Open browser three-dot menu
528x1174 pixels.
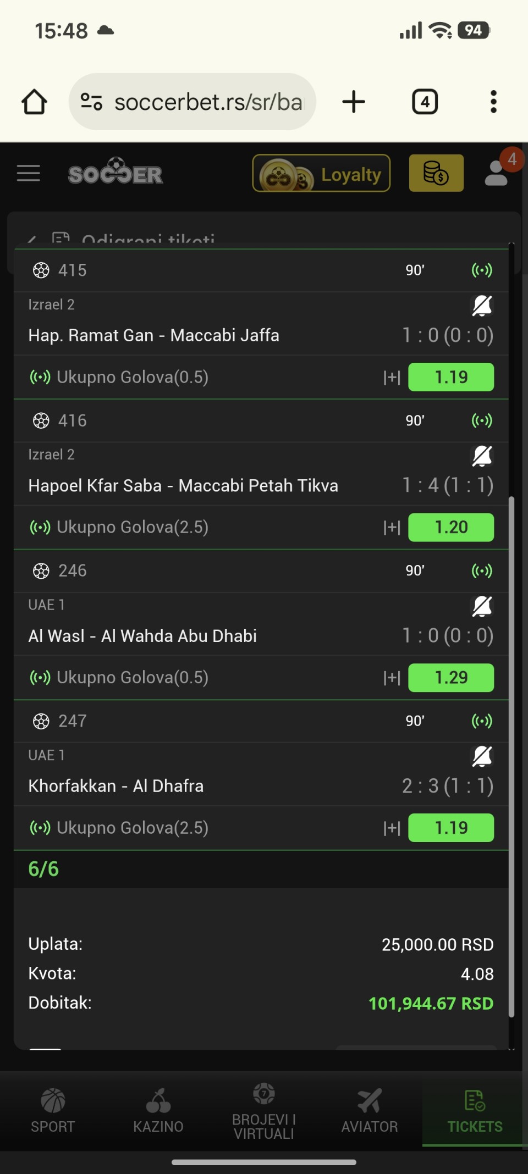(x=493, y=102)
